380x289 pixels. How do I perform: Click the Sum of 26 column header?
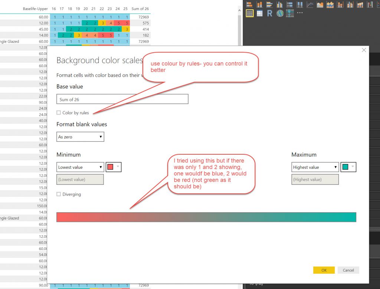coord(140,9)
